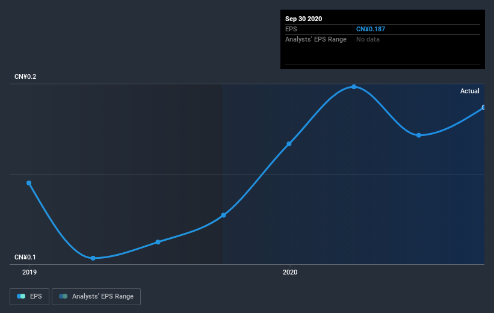Click the EPS legend color icon
The width and height of the screenshot is (494, 313).
[21, 296]
